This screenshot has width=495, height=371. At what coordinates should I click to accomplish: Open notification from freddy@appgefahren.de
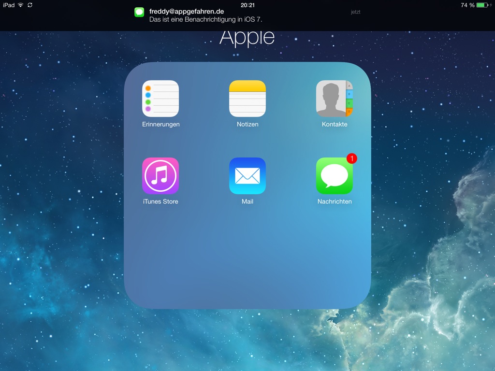coord(187,12)
